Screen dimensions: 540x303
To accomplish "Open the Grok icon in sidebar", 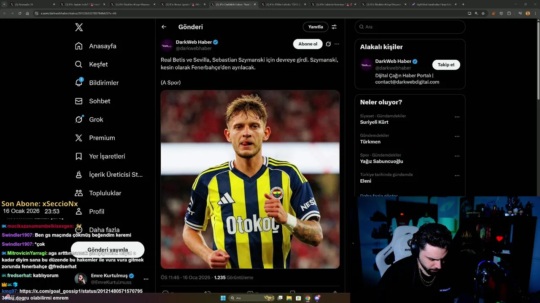I will click(79, 120).
